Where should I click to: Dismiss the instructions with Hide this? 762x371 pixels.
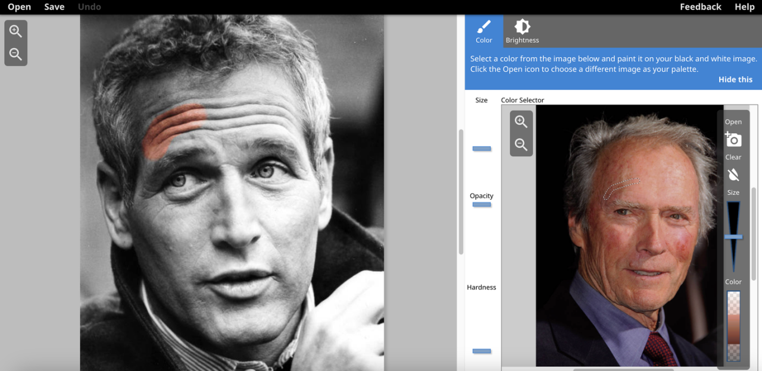click(x=735, y=80)
